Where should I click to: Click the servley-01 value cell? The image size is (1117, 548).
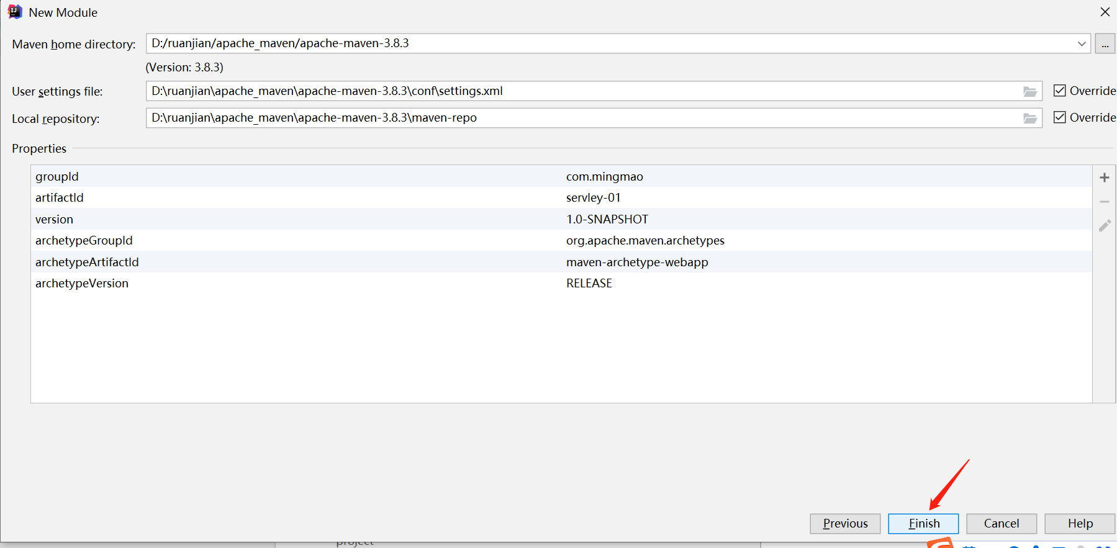[593, 197]
